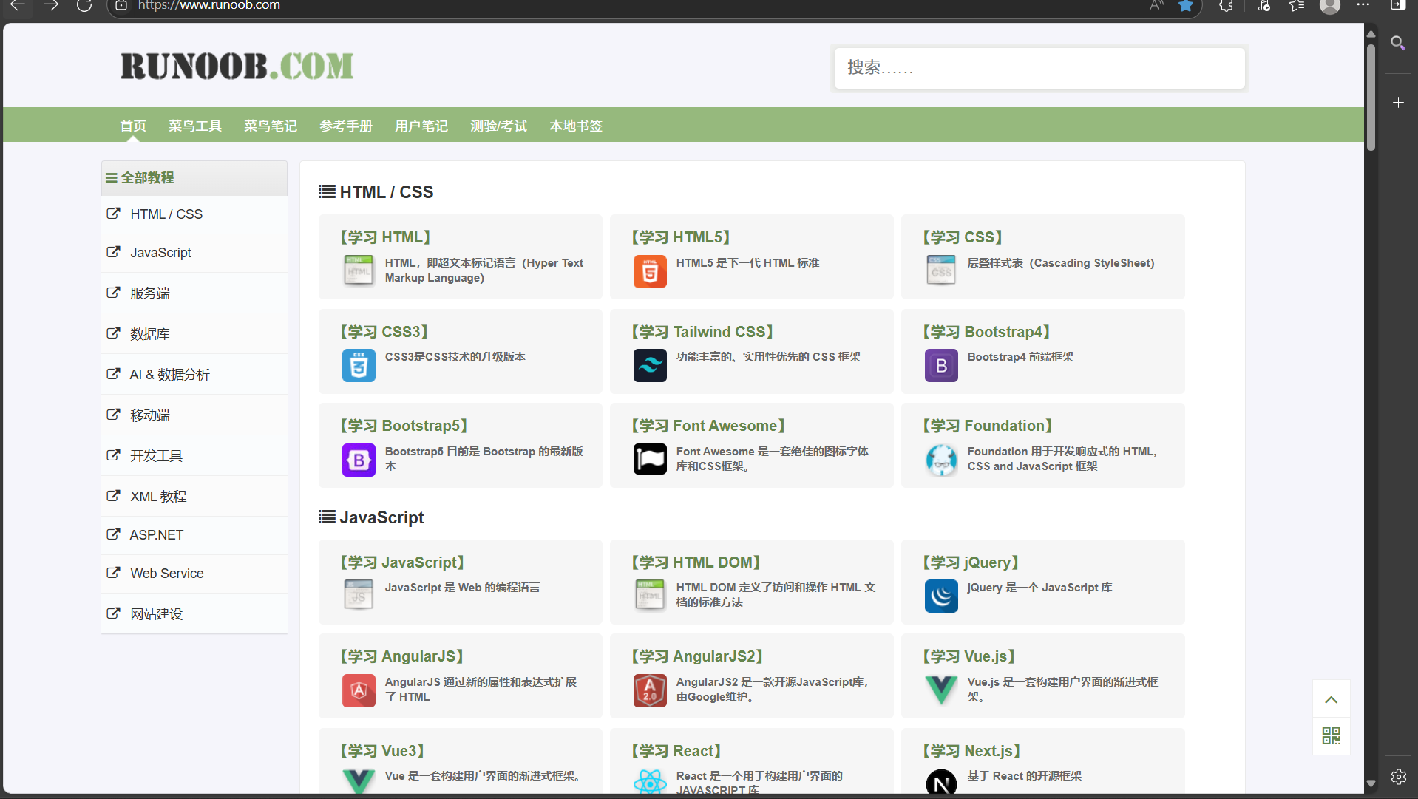Select AI & 数据分析 in the sidebar
Screen dimensions: 1418x799
(x=194, y=375)
